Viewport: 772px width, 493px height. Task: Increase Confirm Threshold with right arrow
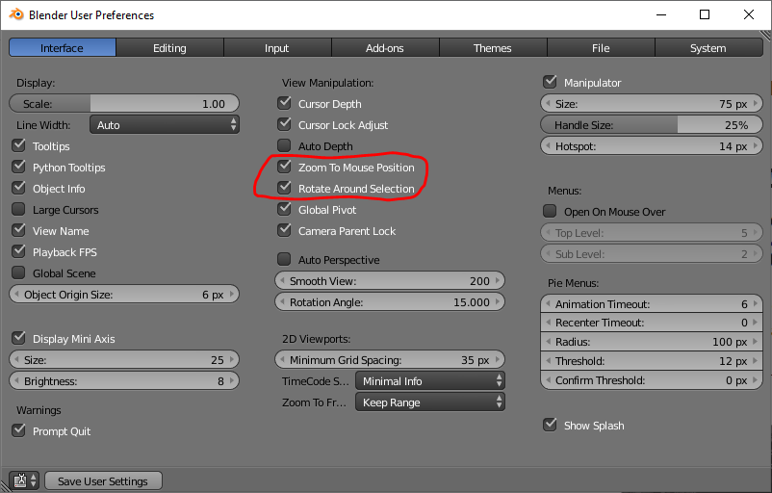click(756, 379)
